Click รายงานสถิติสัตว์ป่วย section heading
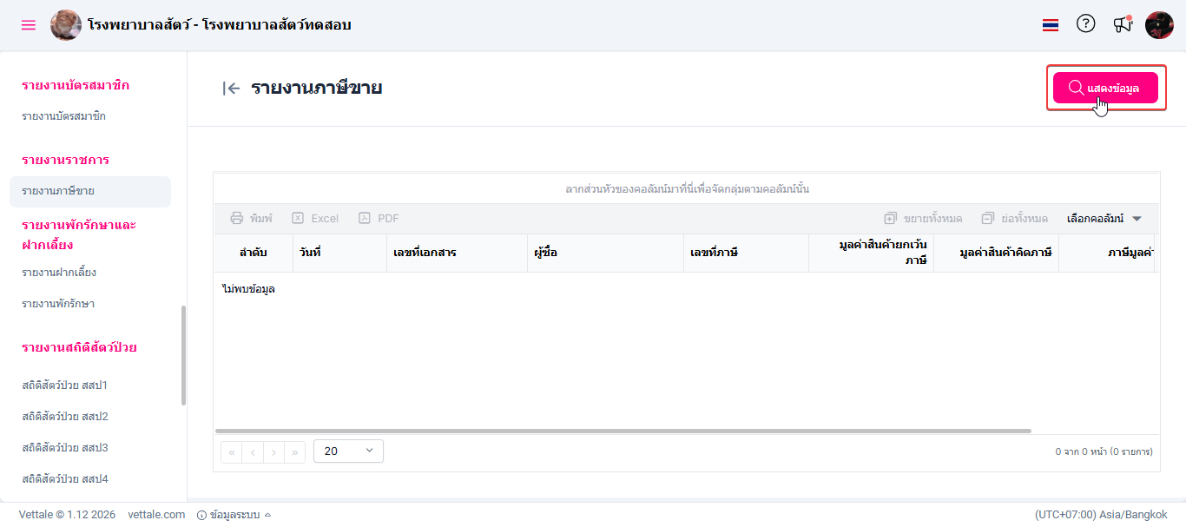Screen dimensions: 1186x527 79,347
